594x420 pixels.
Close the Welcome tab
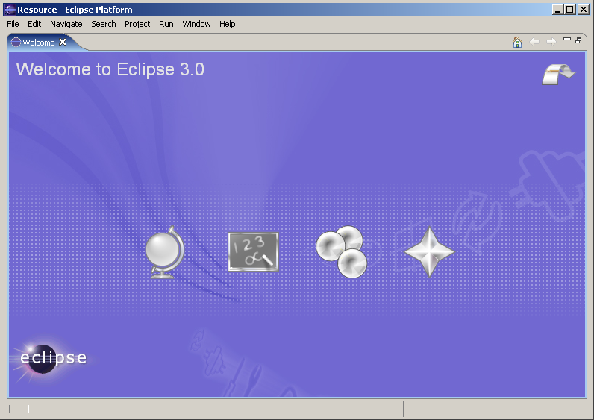point(63,42)
